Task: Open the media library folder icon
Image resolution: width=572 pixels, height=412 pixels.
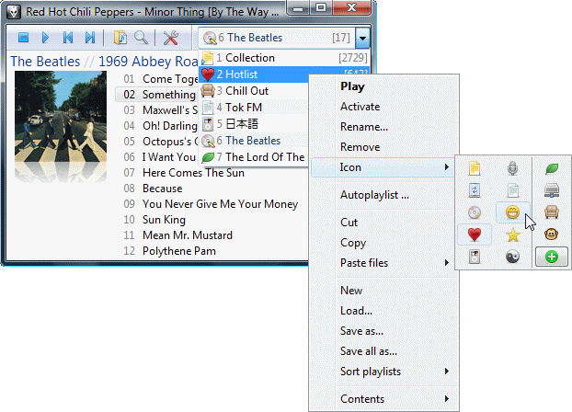Action: [120, 38]
